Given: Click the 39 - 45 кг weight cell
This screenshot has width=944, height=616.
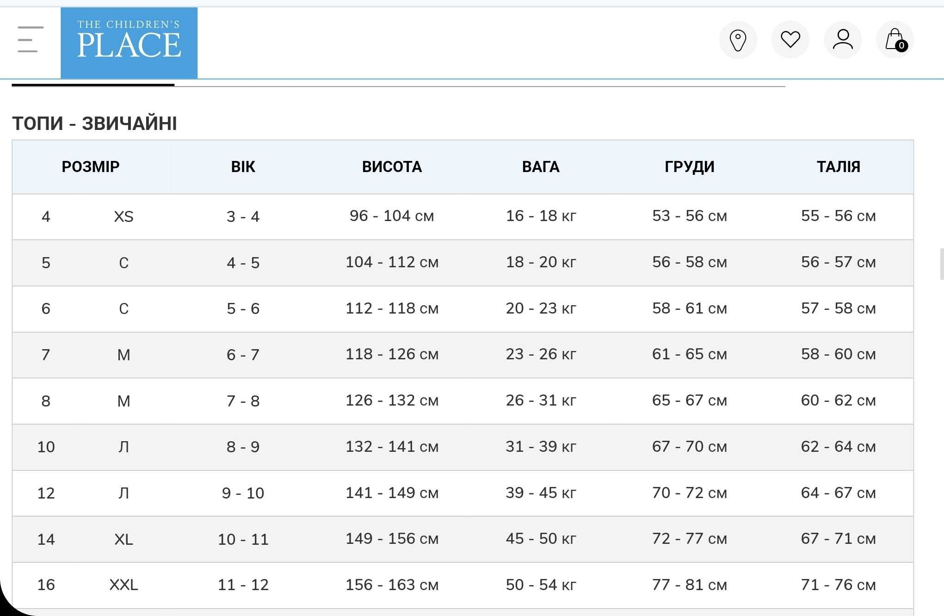Looking at the screenshot, I should 541,493.
